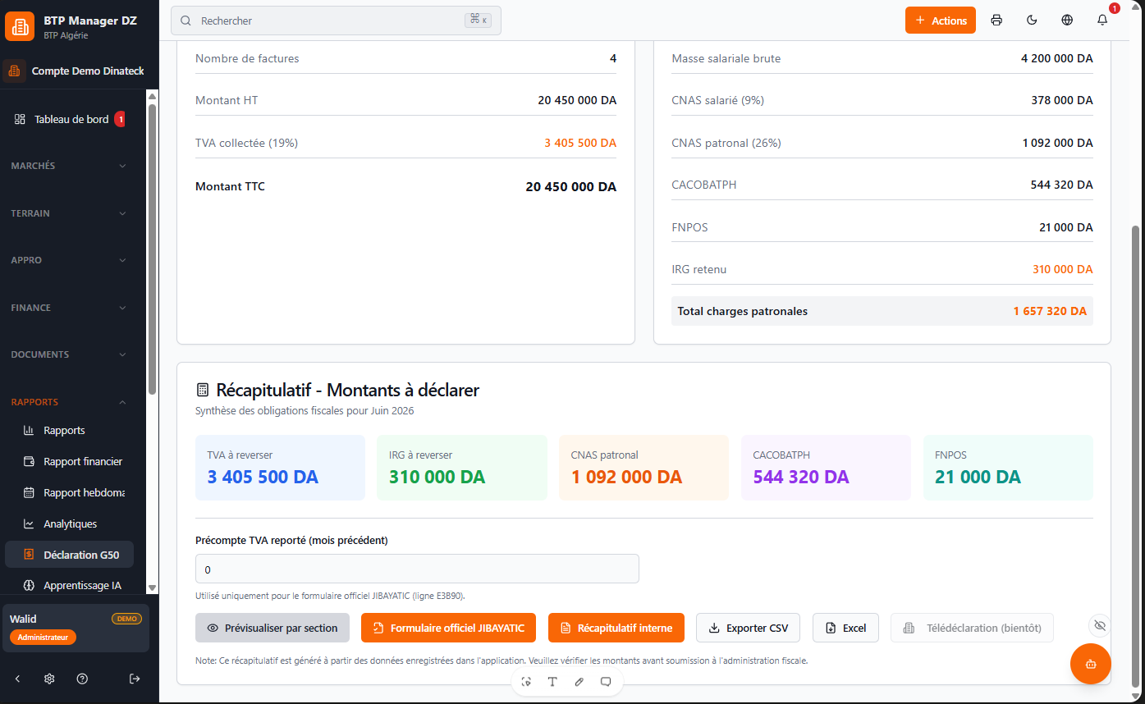
Task: Expand the APPRO sidebar section
Action: (x=69, y=260)
